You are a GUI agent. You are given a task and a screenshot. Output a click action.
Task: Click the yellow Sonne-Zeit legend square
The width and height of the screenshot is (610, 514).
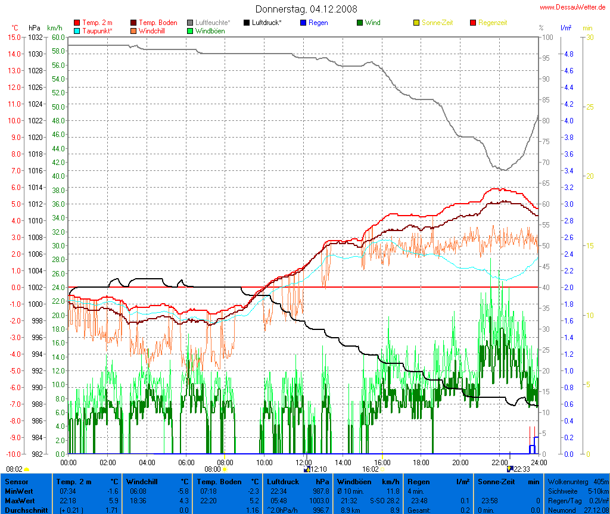(x=416, y=23)
